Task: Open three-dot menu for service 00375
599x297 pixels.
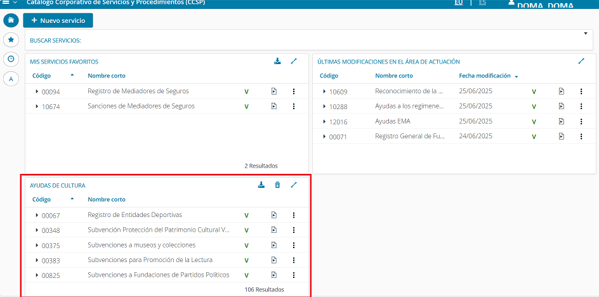Action: (293, 245)
